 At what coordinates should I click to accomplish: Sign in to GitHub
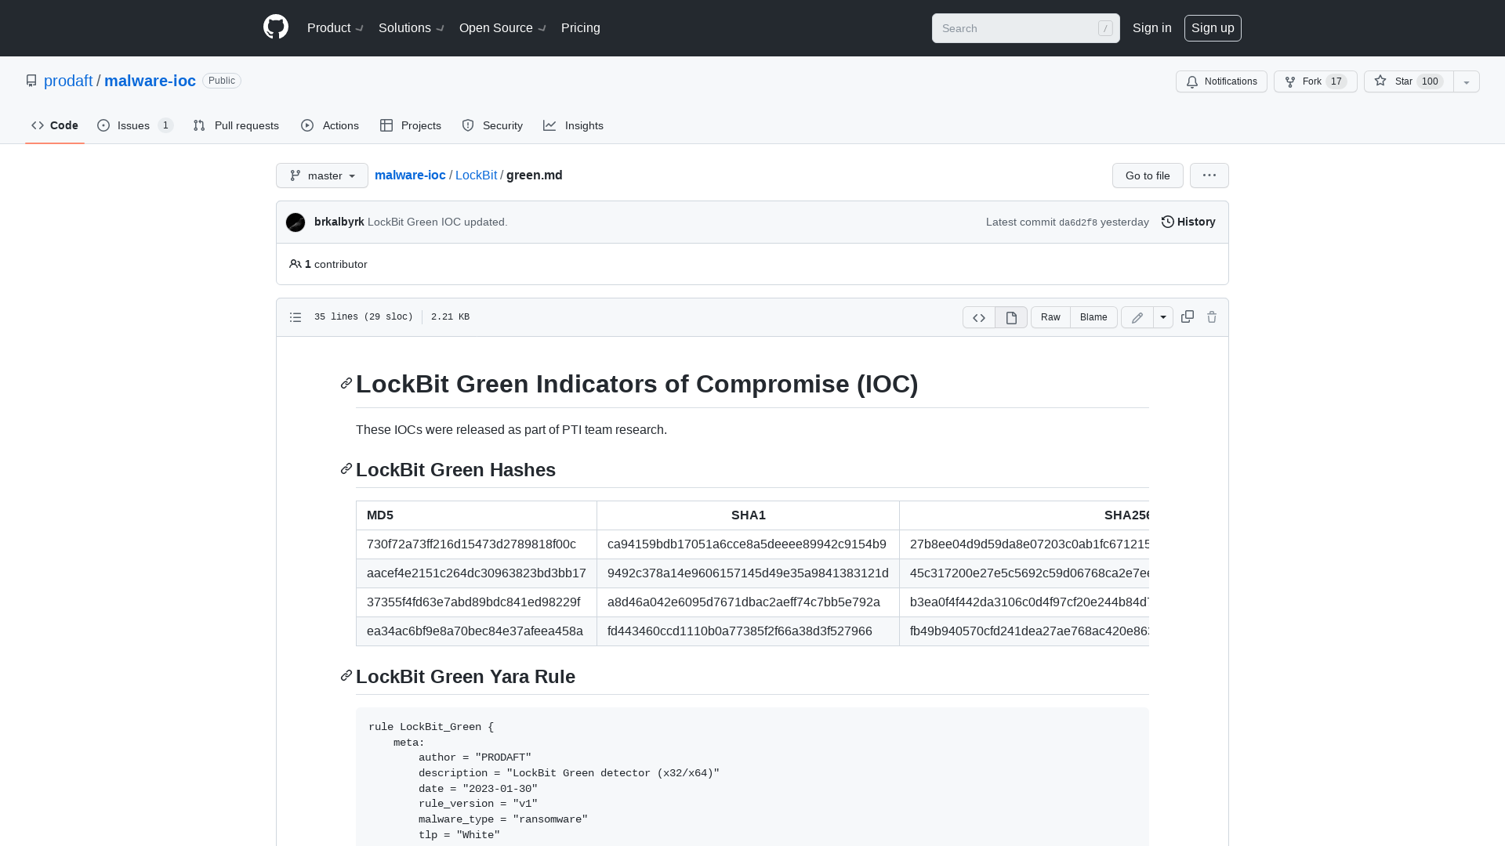coord(1152,27)
